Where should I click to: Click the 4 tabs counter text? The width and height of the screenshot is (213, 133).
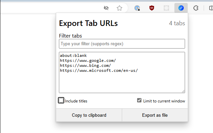tap(177, 23)
